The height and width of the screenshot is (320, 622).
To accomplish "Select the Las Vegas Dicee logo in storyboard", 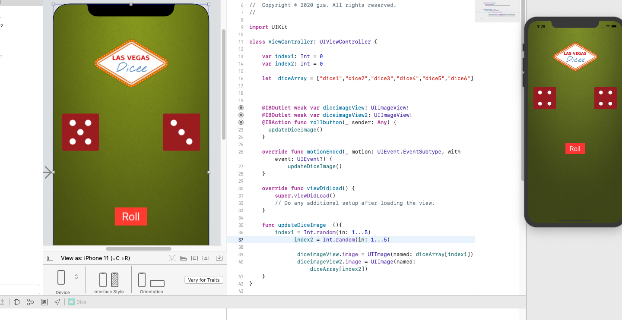I will click(x=131, y=63).
